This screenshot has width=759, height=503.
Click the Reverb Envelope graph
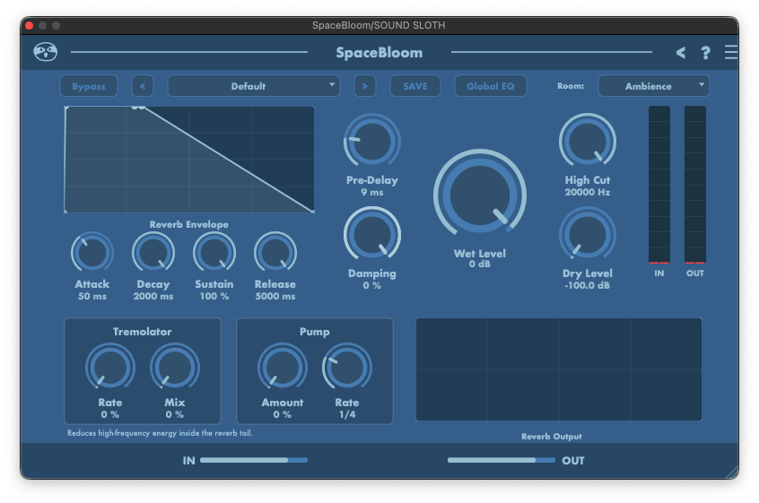189,160
